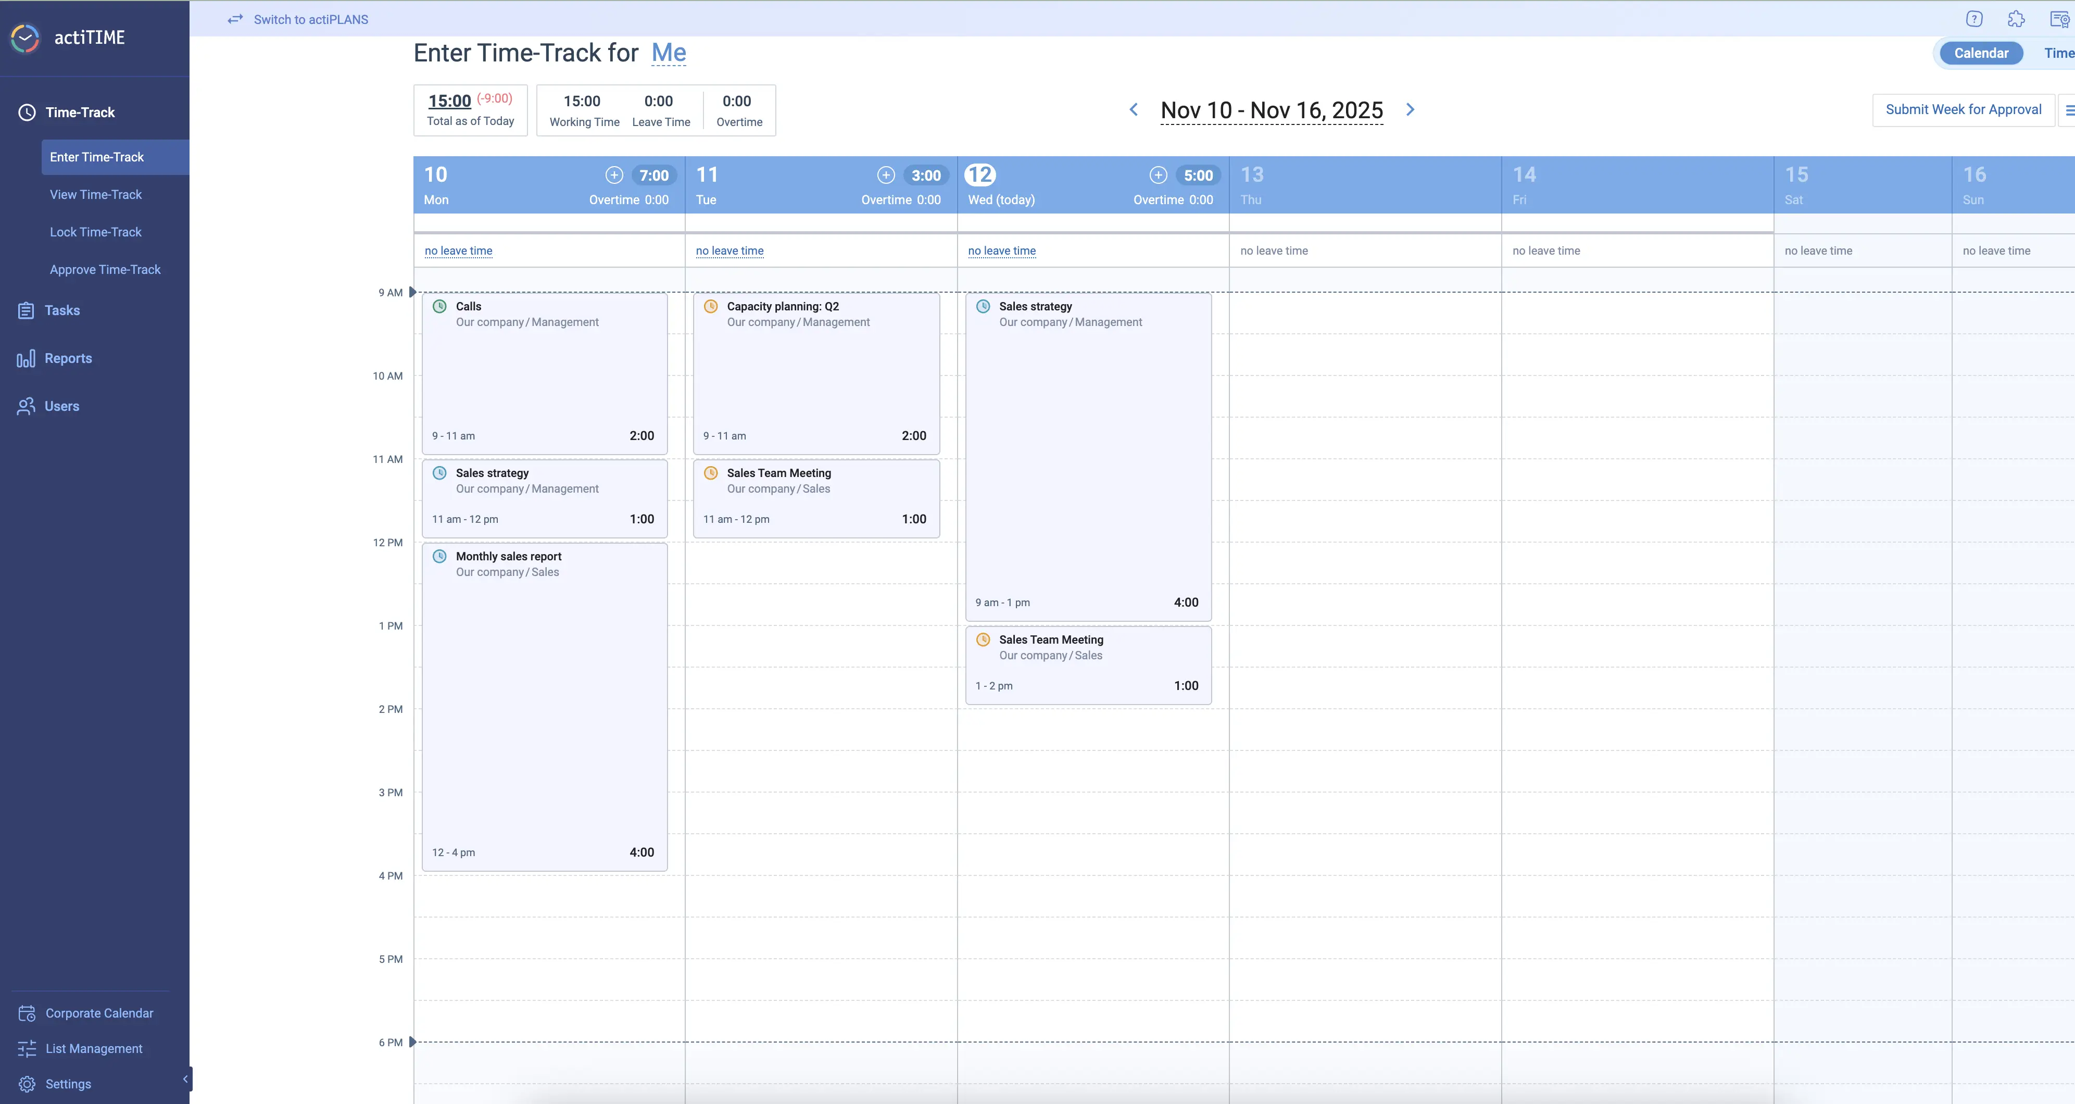Screen dimensions: 2075x1104
Task: Change the user via the Me selector
Action: (x=668, y=53)
